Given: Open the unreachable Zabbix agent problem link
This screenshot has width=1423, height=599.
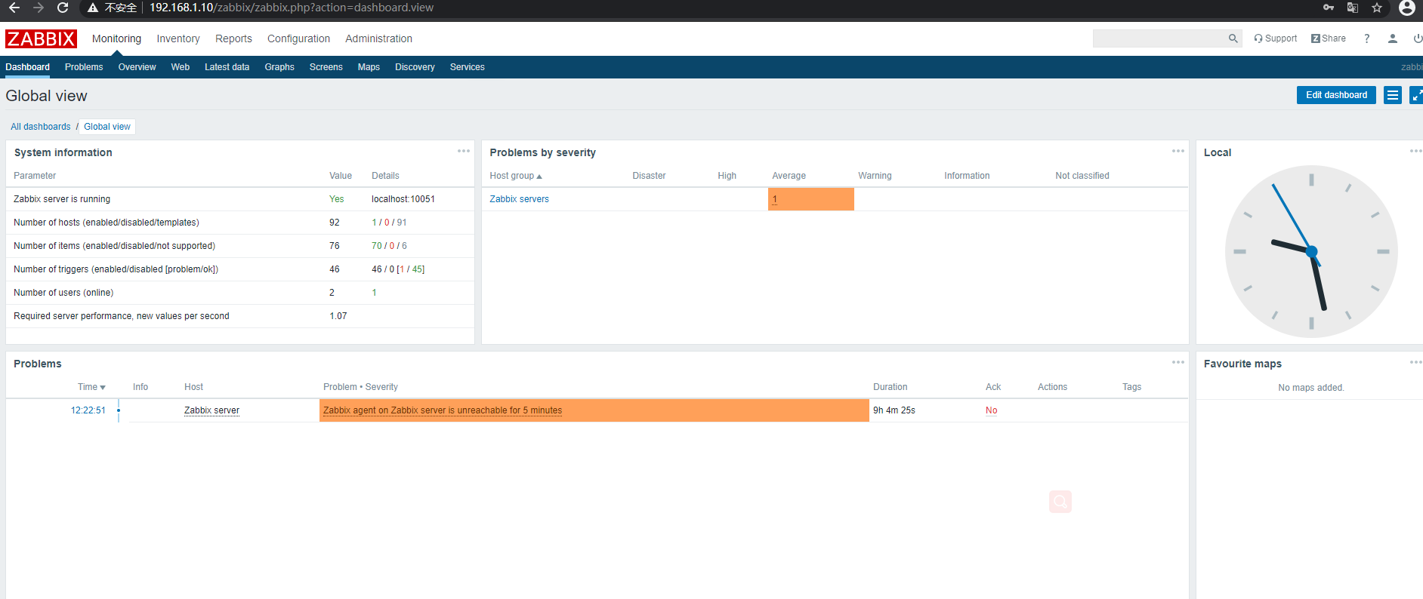Looking at the screenshot, I should click(x=443, y=410).
